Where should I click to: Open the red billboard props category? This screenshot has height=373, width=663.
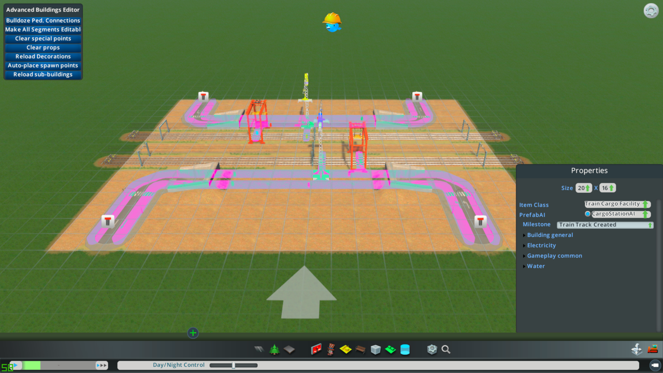(x=316, y=350)
